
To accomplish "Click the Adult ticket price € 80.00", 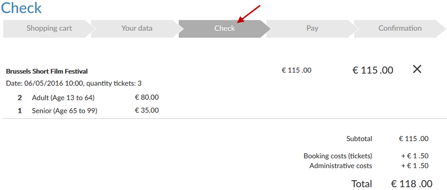I will (x=147, y=97).
